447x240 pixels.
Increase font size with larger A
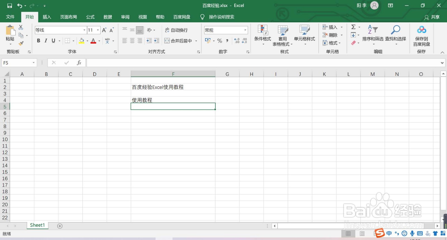pos(104,30)
